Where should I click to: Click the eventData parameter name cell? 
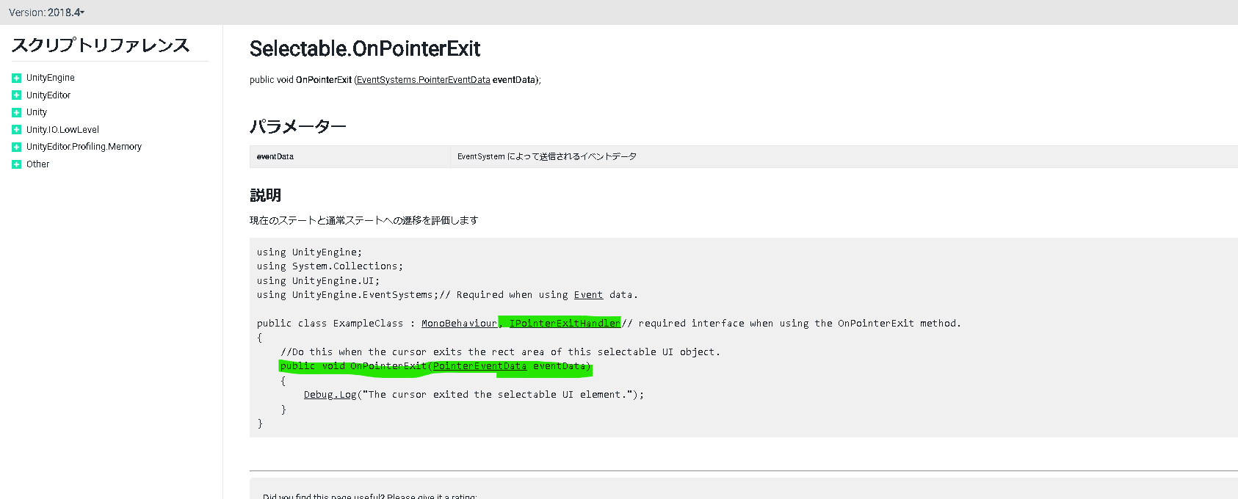[x=350, y=156]
